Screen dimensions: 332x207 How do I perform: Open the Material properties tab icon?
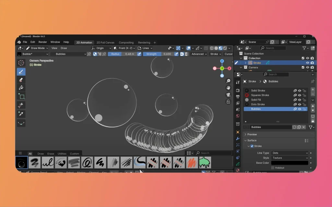click(238, 170)
